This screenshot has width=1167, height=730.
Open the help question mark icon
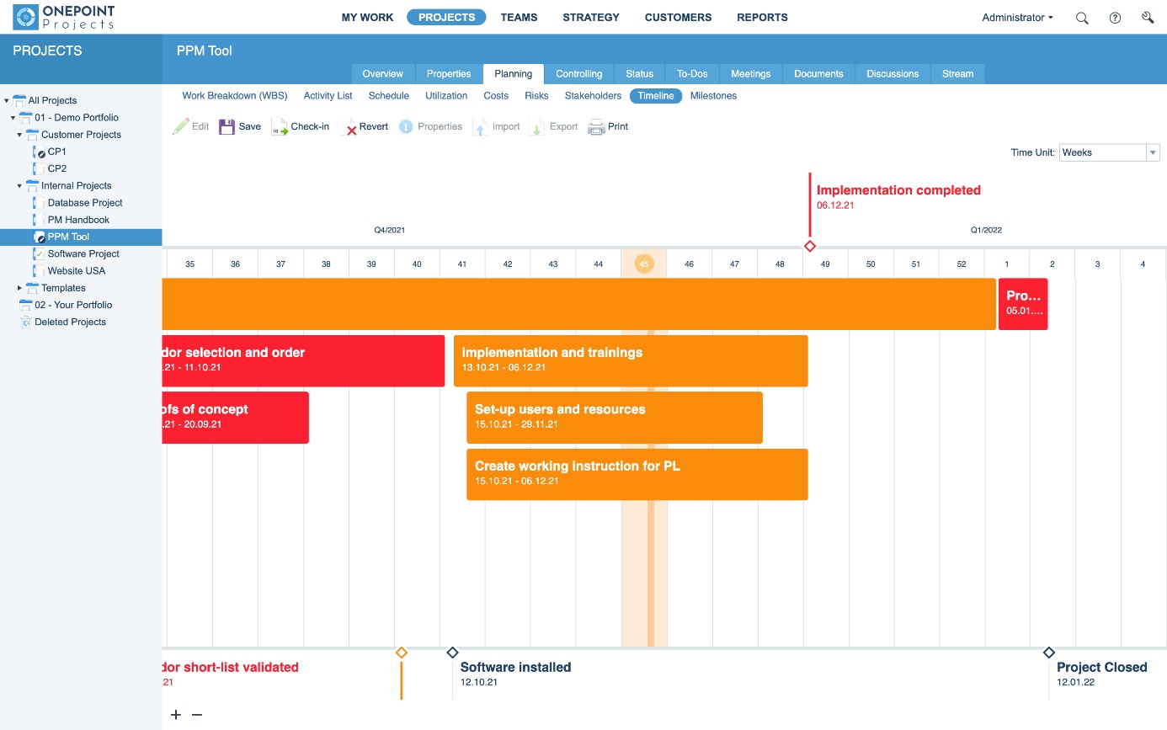pyautogui.click(x=1115, y=18)
